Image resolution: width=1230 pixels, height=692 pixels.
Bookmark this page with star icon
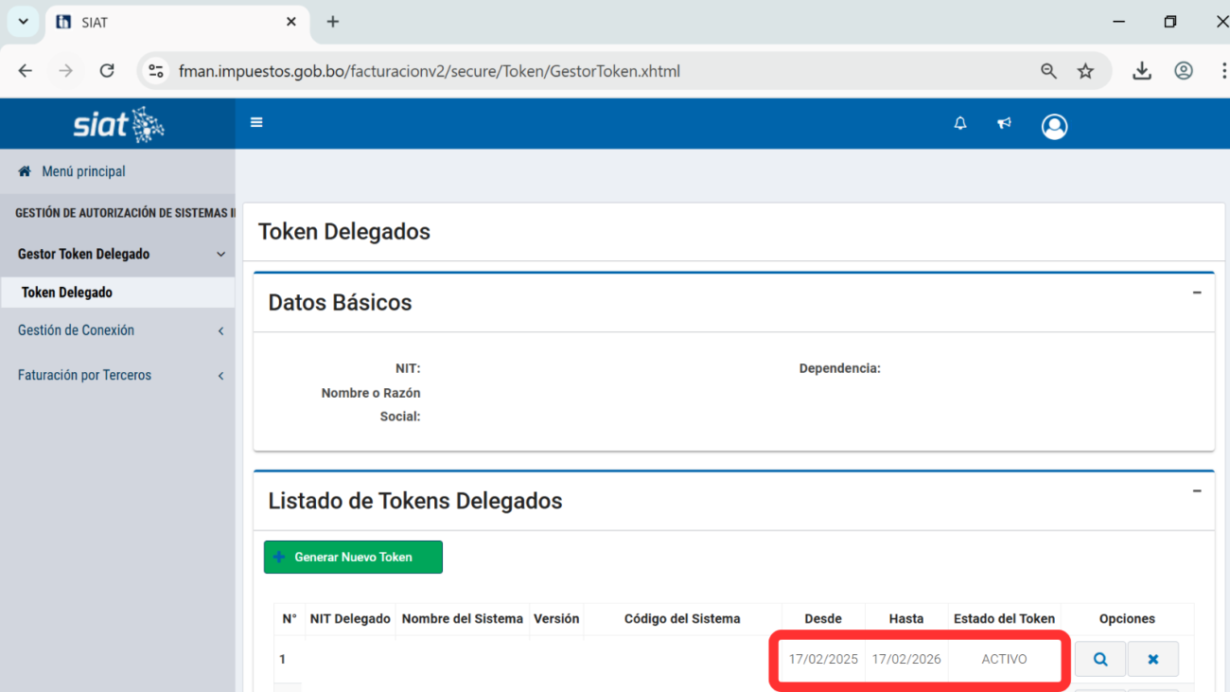(x=1085, y=71)
